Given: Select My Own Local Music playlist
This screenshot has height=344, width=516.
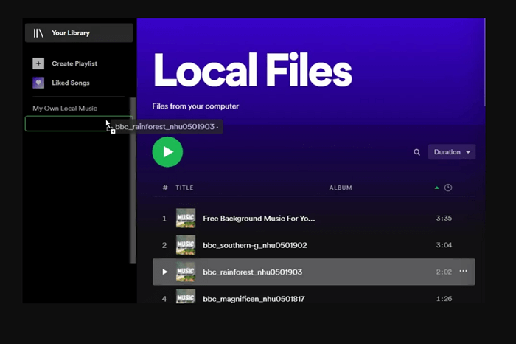Looking at the screenshot, I should [65, 109].
